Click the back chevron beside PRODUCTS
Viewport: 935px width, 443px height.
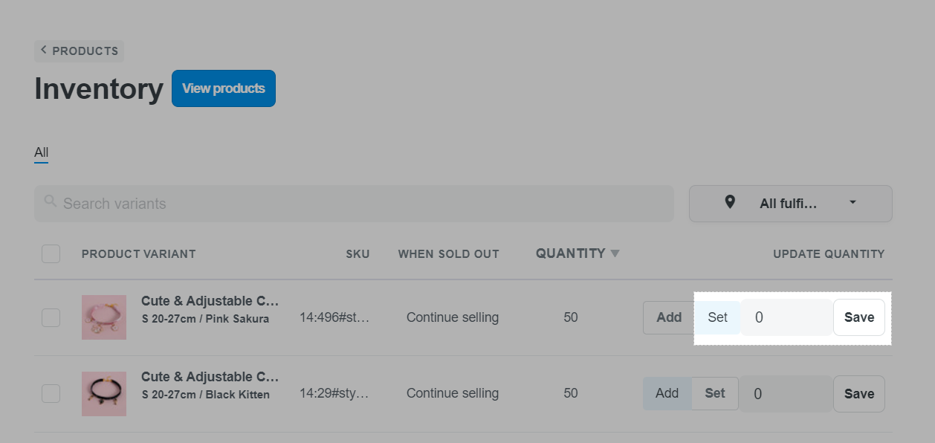(x=43, y=51)
